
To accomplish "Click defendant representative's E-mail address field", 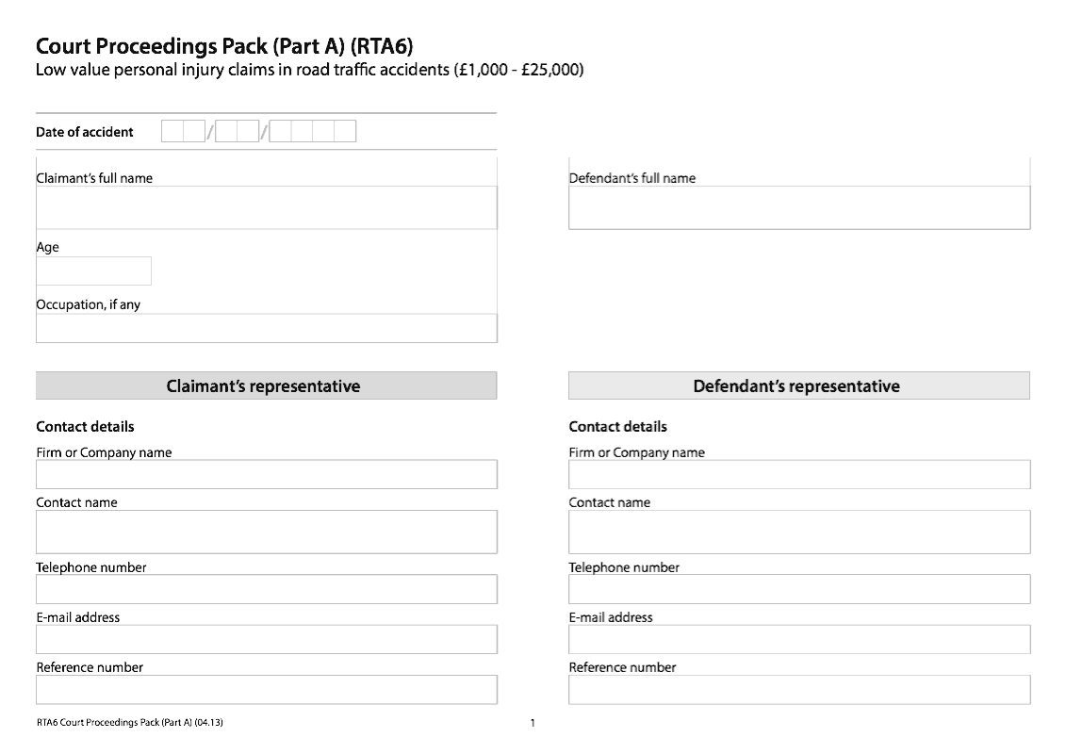I will tap(798, 640).
